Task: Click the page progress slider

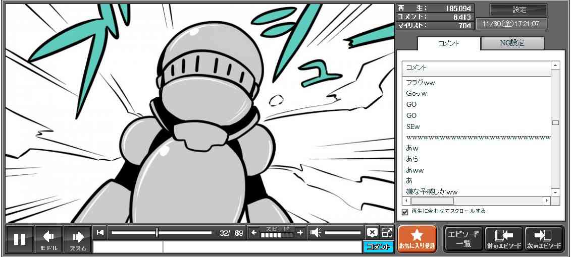Action: 161,232
